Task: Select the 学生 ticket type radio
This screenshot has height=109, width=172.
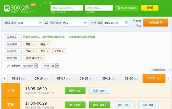Action: pos(134,25)
